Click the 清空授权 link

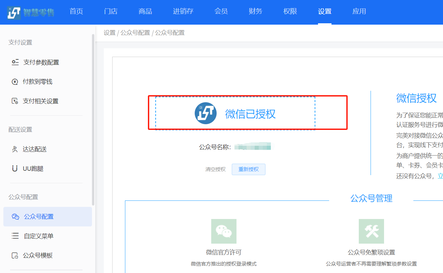(216, 169)
